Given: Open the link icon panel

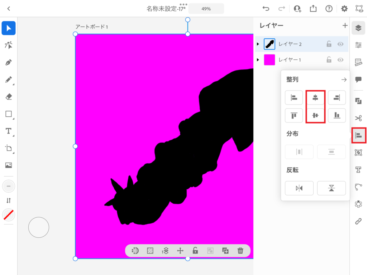Looking at the screenshot, I should (x=358, y=221).
